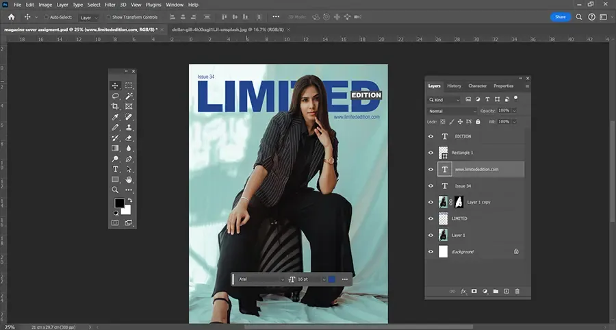The width and height of the screenshot is (616, 330).
Task: Open the Plugins menu
Action: tap(153, 5)
